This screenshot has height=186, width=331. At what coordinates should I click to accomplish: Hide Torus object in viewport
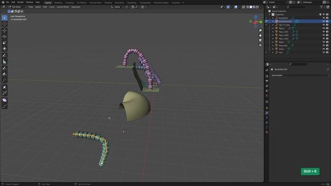[x=324, y=49]
